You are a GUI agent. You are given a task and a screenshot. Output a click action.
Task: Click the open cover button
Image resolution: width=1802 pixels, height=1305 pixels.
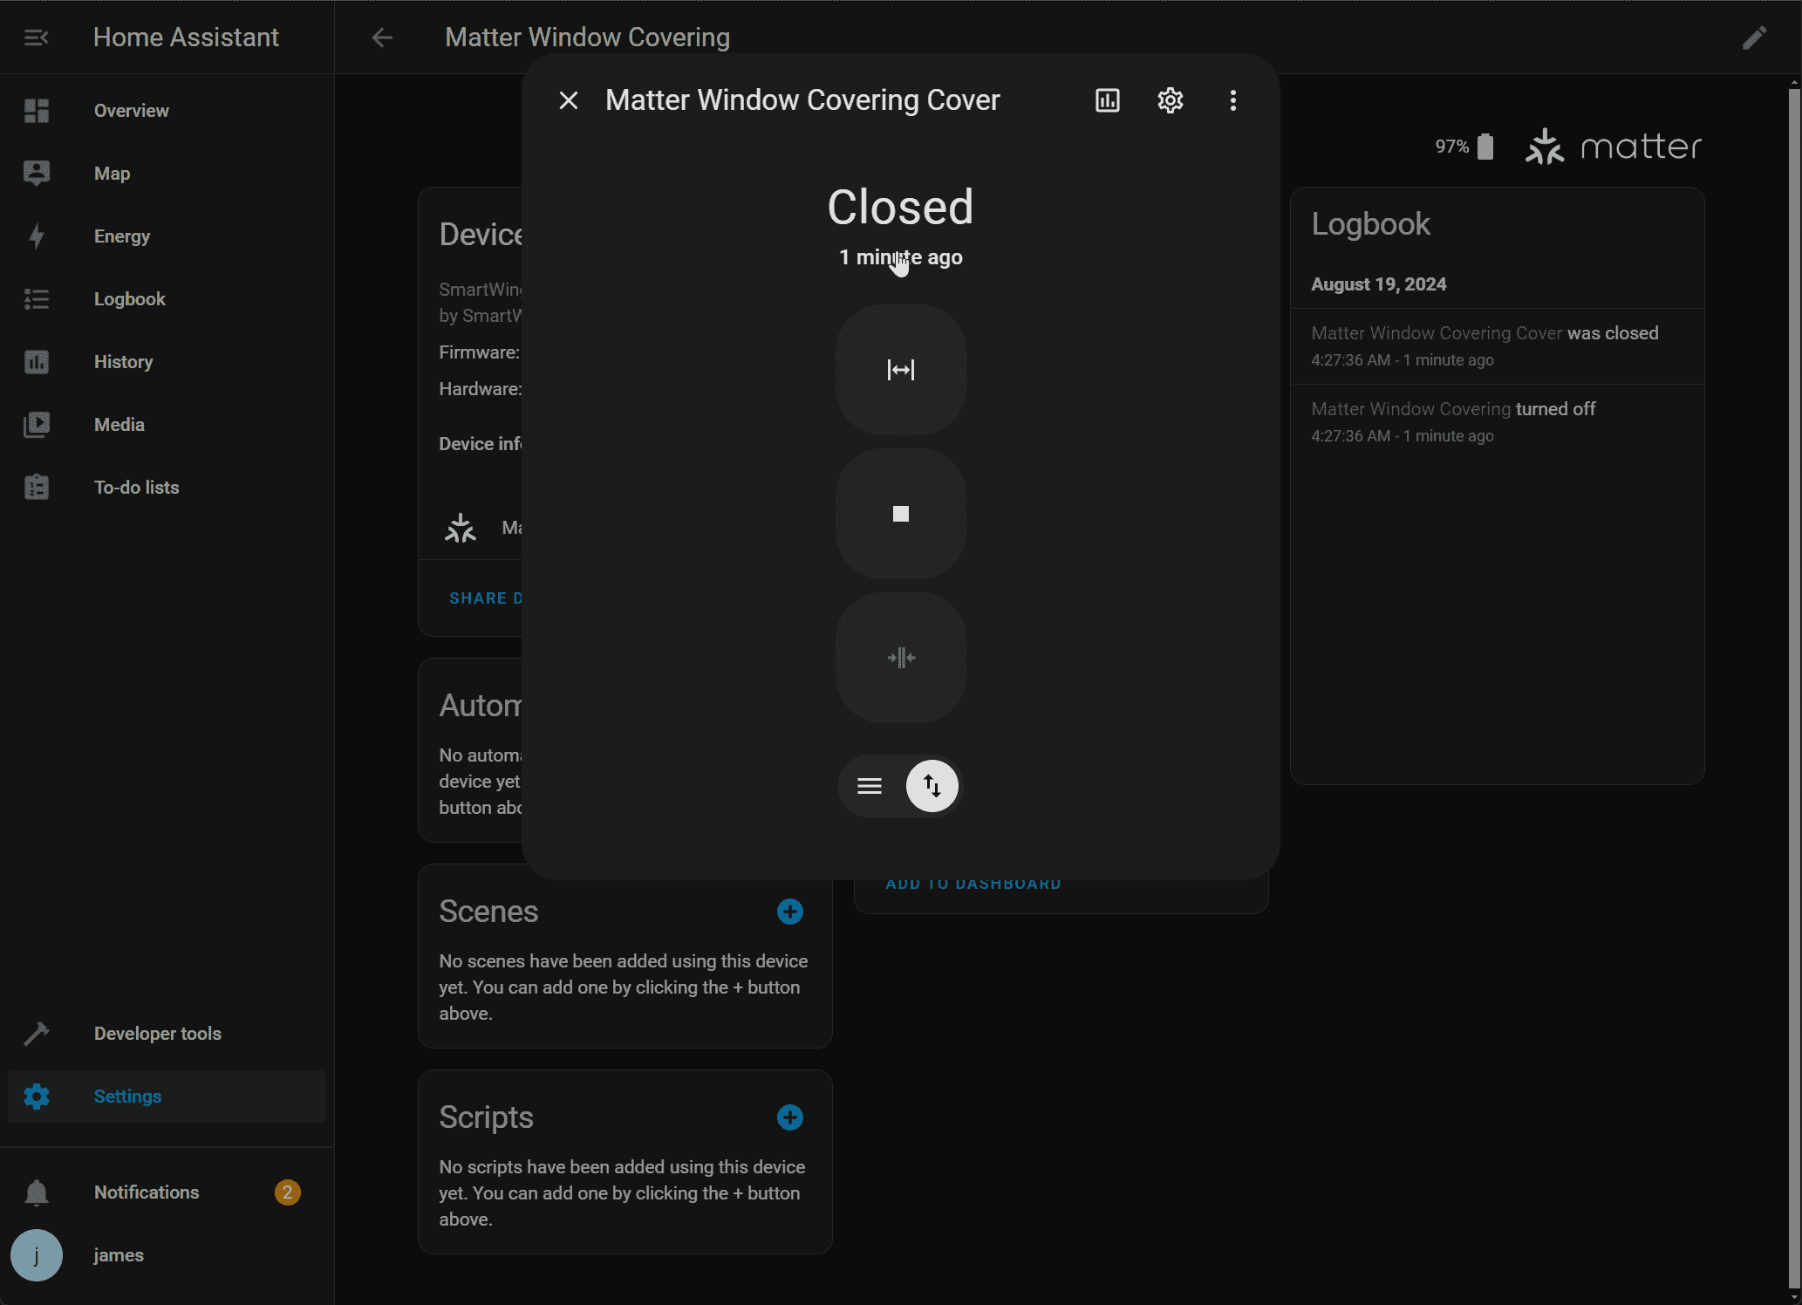[900, 370]
